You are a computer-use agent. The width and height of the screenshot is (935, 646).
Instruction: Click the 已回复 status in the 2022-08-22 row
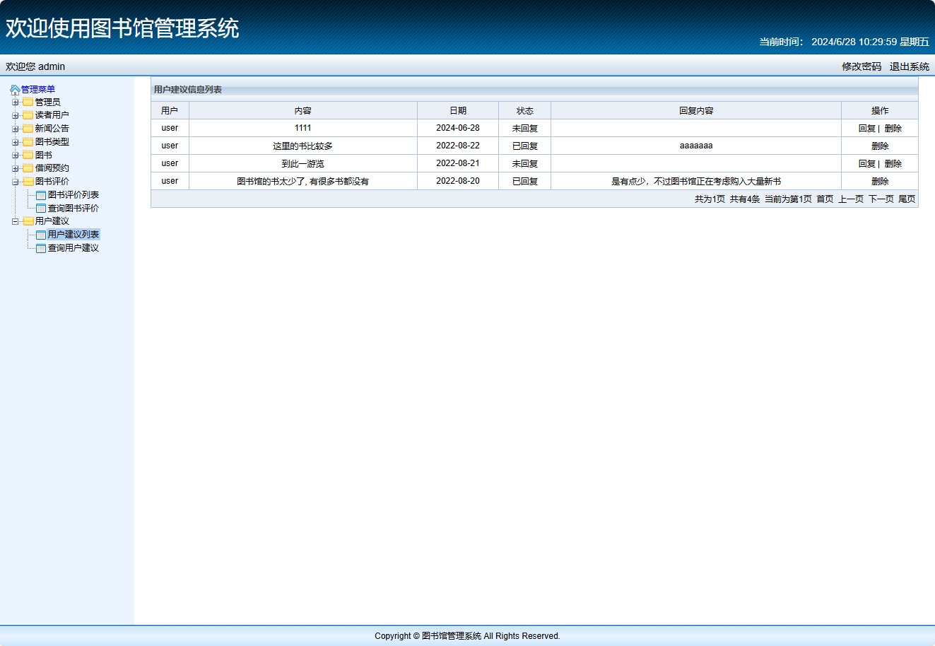pos(525,146)
